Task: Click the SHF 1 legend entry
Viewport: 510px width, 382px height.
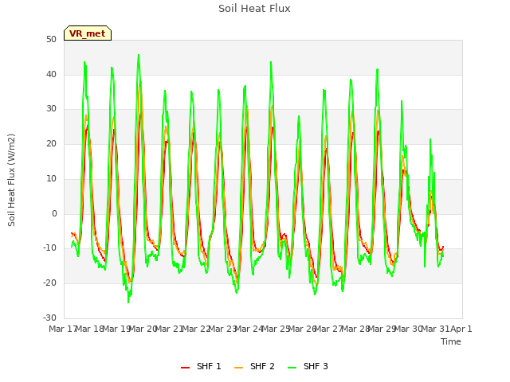Action: point(201,366)
